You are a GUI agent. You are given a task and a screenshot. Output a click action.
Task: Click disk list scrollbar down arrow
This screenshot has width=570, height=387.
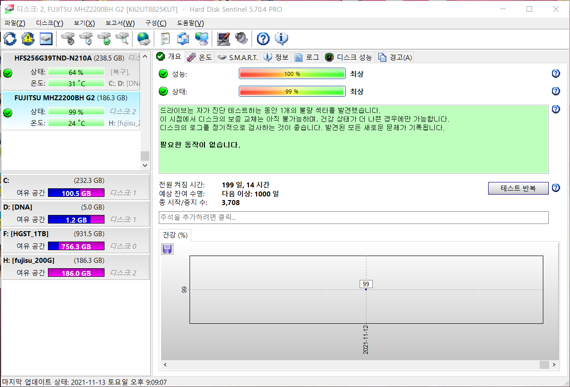pos(145,165)
